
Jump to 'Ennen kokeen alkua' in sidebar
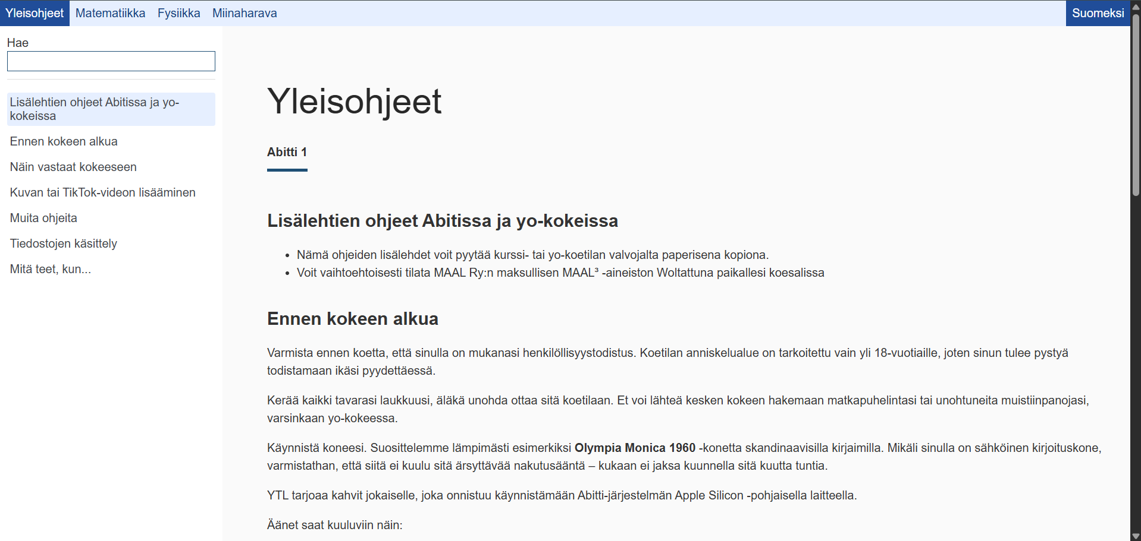[x=64, y=141]
